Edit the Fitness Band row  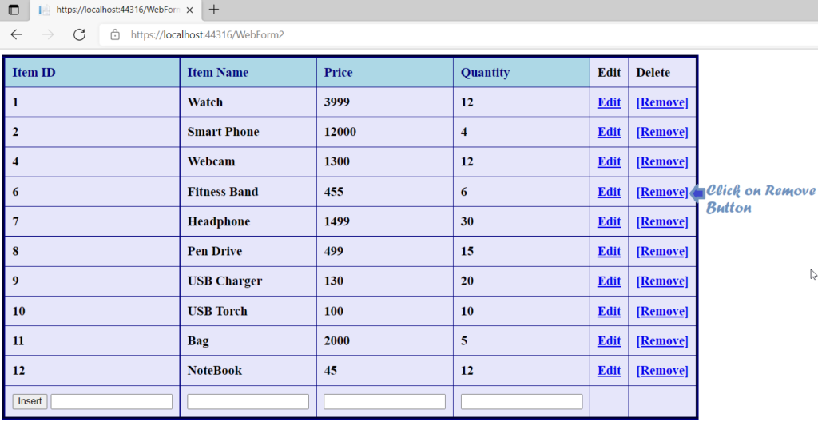click(609, 192)
